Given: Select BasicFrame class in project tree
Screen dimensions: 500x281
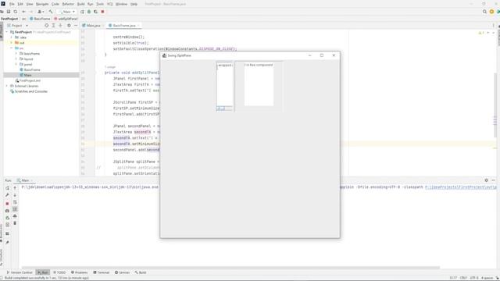Looking at the screenshot, I should tap(30, 69).
